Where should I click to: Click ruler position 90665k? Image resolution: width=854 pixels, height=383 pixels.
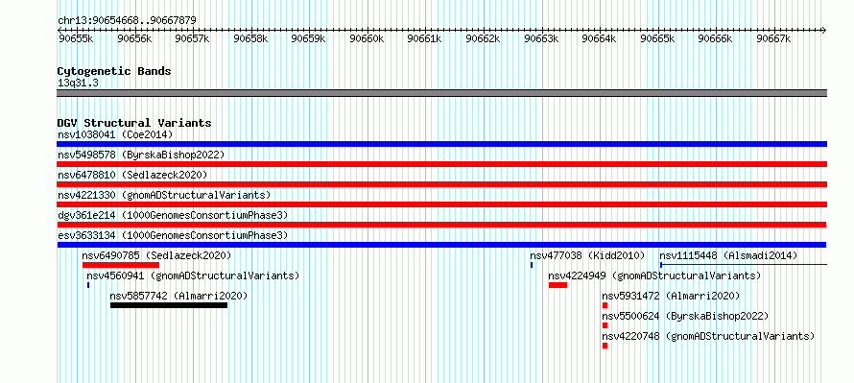[x=657, y=38]
